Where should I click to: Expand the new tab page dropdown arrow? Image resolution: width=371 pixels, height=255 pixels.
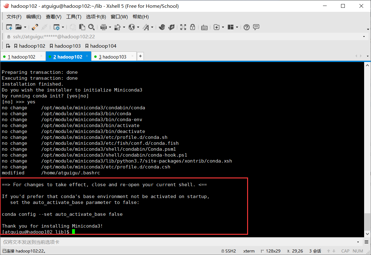[x=223, y=27]
